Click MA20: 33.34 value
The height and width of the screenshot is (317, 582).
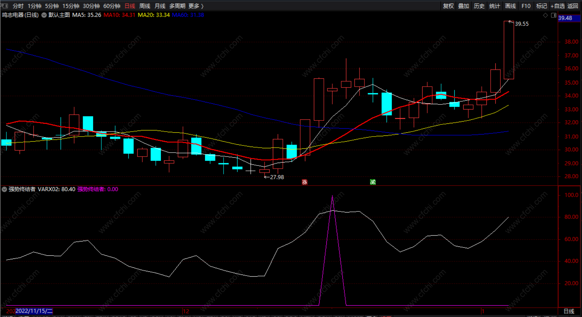154,15
